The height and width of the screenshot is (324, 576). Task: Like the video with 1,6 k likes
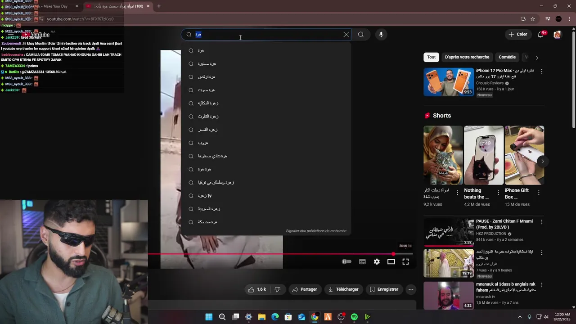pos(257,289)
